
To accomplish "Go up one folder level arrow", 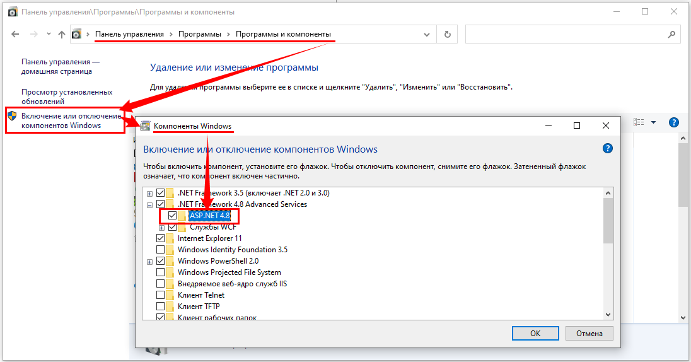I will [61, 34].
